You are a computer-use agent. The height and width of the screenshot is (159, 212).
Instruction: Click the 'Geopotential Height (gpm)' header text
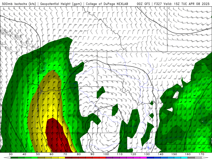(61, 4)
